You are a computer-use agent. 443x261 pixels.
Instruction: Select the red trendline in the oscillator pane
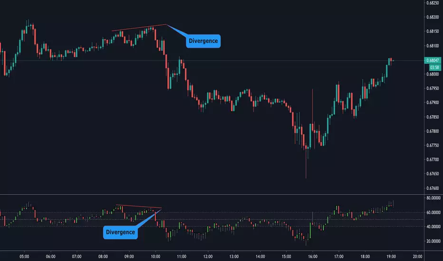point(139,207)
